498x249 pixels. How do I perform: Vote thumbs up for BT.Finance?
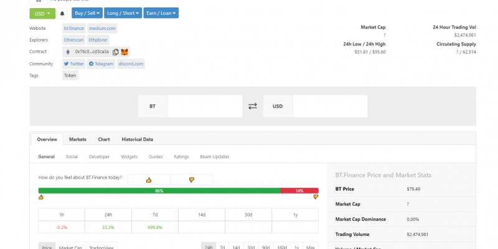click(x=149, y=180)
